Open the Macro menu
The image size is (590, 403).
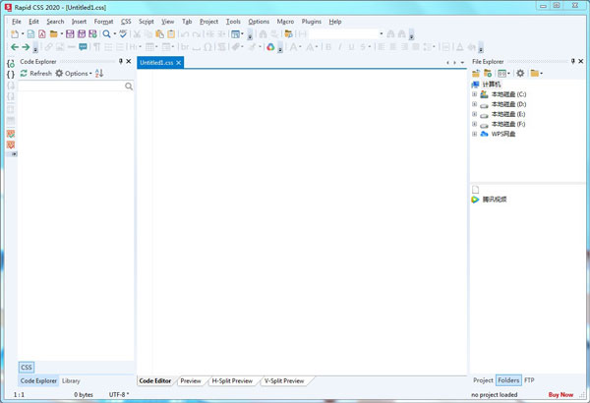point(285,22)
